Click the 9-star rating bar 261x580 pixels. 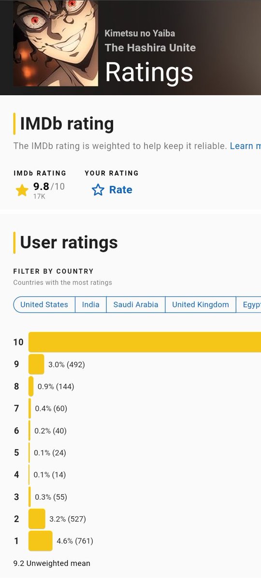point(36,364)
